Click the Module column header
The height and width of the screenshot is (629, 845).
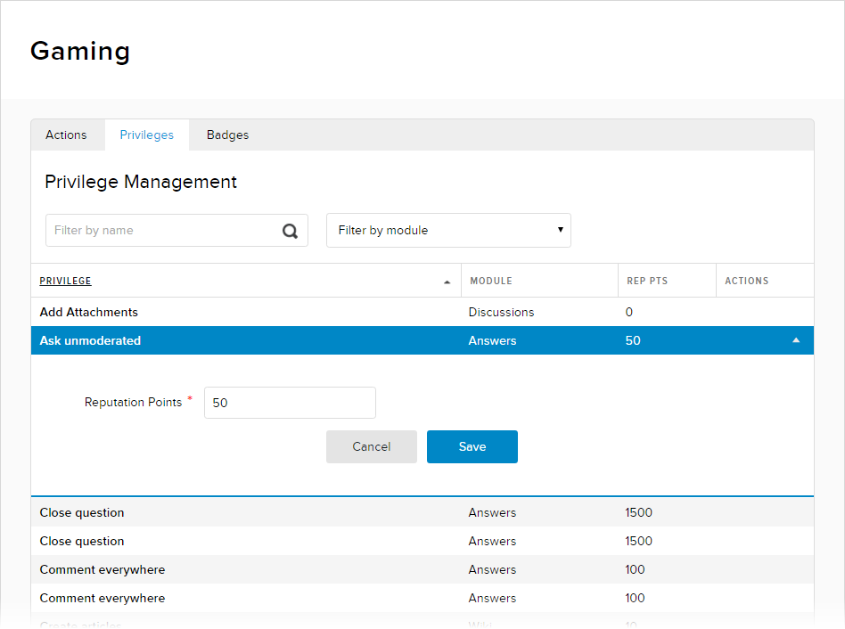tap(491, 281)
